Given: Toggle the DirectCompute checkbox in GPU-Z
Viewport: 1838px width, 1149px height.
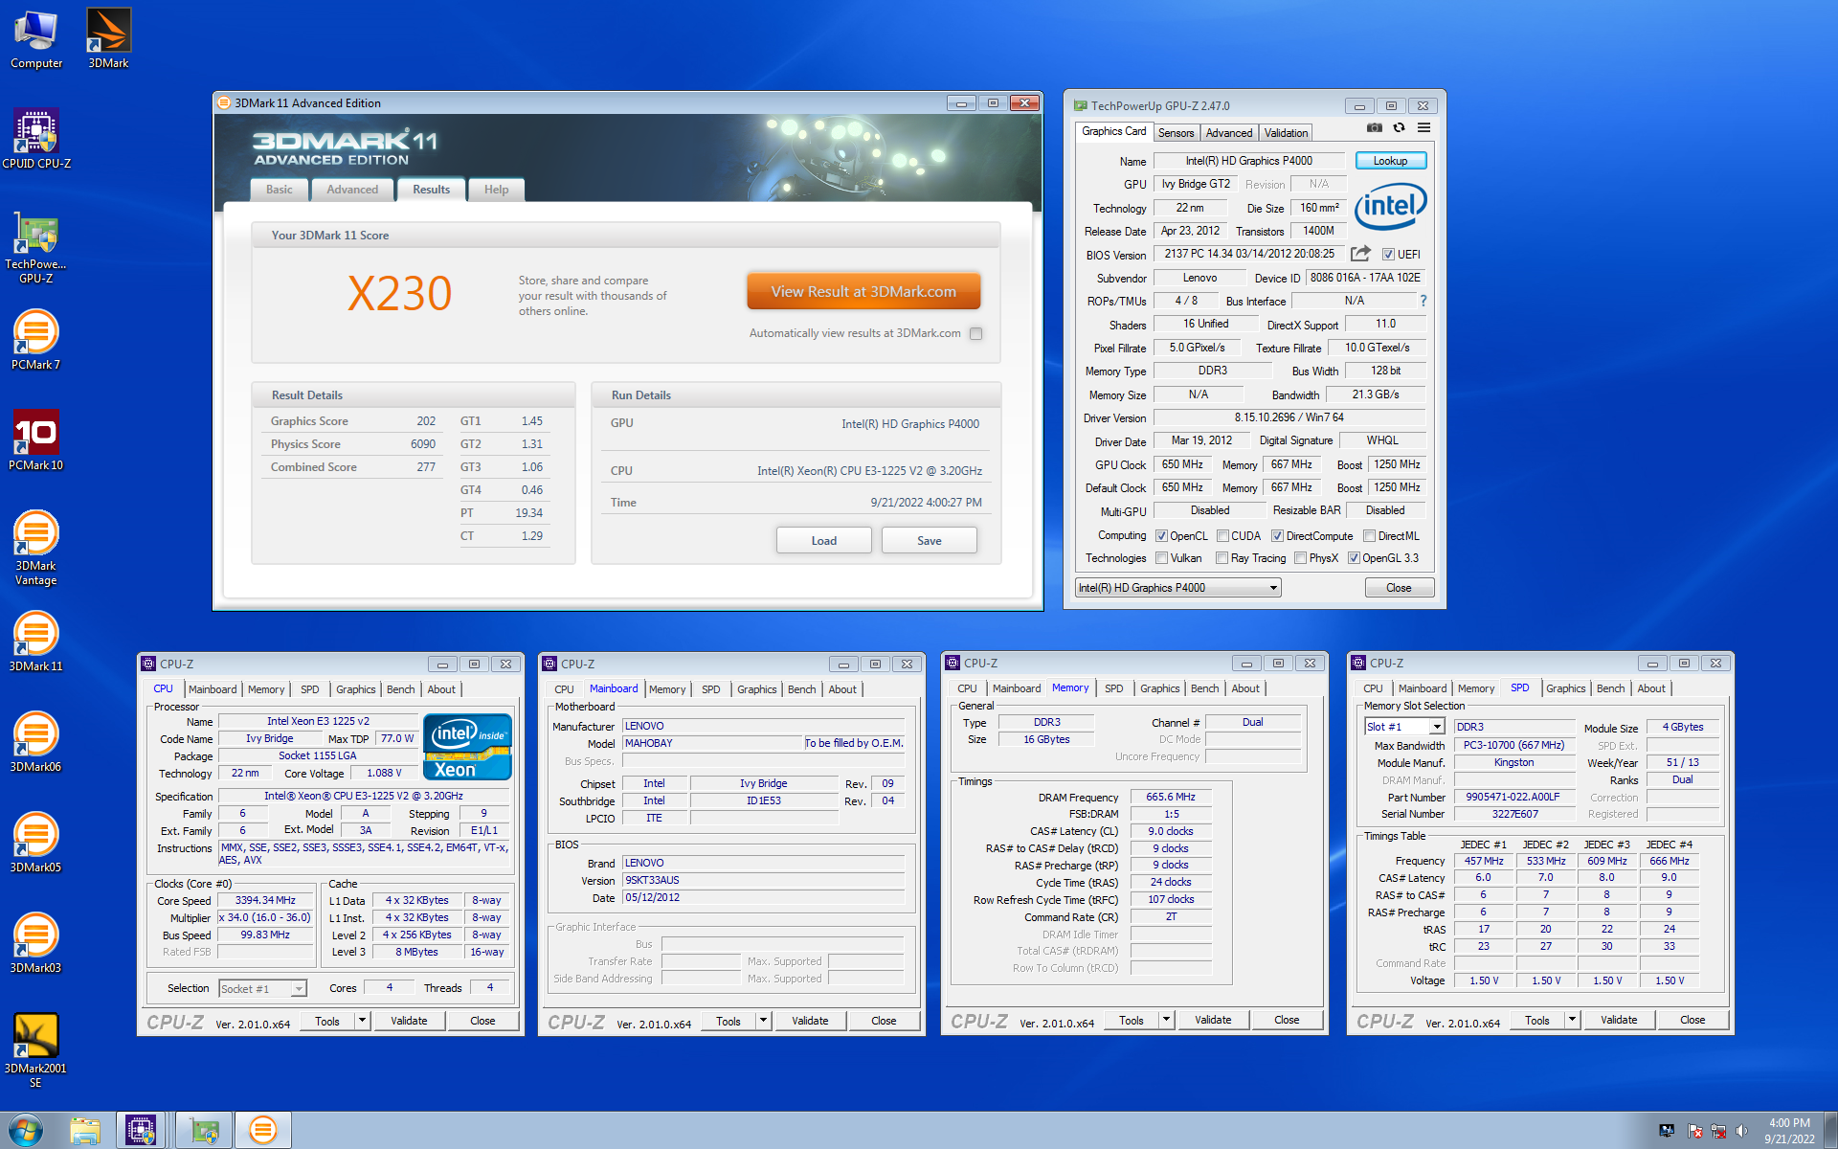Looking at the screenshot, I should click(x=1277, y=536).
